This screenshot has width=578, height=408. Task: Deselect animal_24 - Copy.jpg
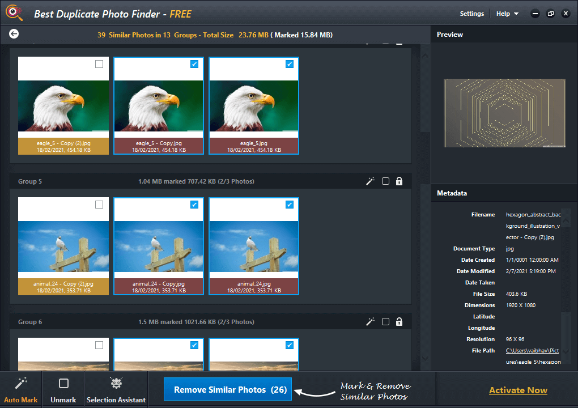point(194,205)
